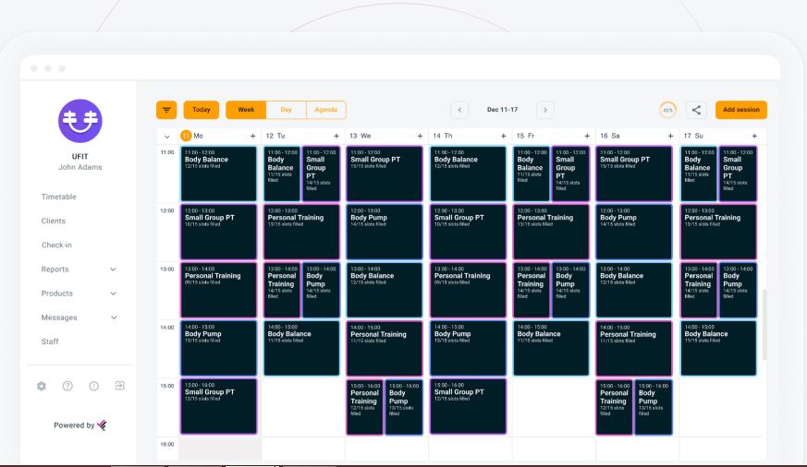Go to next week with right arrow

point(544,110)
